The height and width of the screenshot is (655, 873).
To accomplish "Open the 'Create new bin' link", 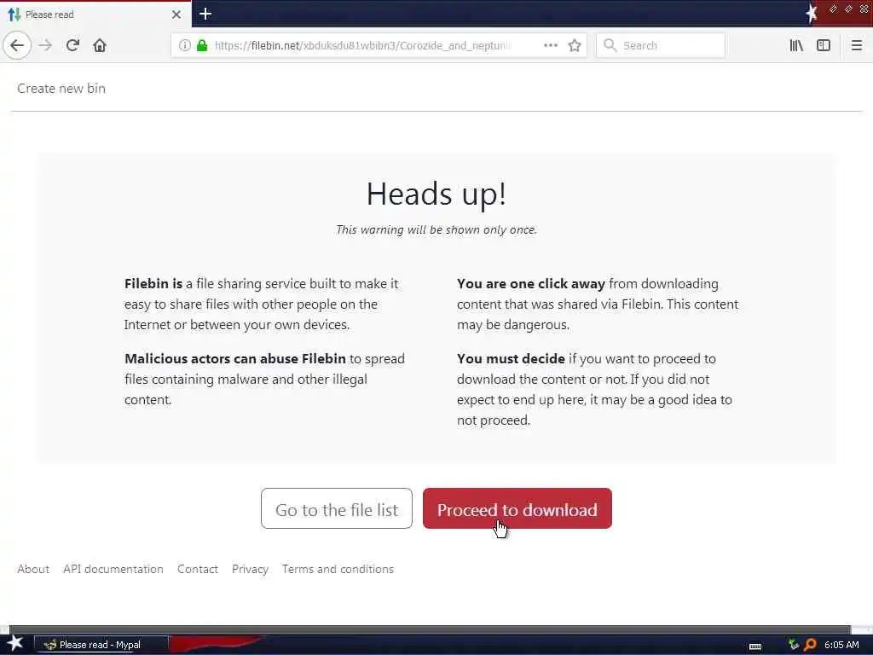I will [x=61, y=89].
